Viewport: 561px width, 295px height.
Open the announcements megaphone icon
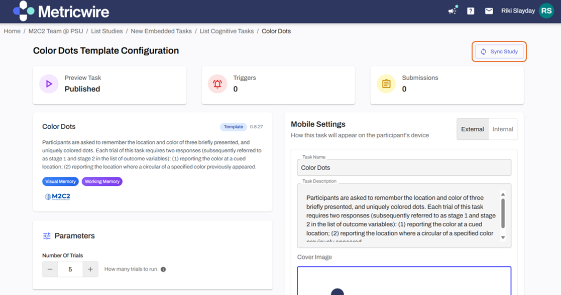[453, 11]
